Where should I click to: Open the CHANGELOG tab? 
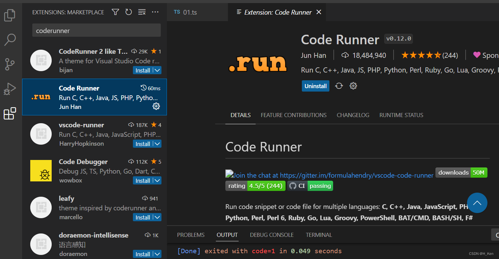coord(353,115)
